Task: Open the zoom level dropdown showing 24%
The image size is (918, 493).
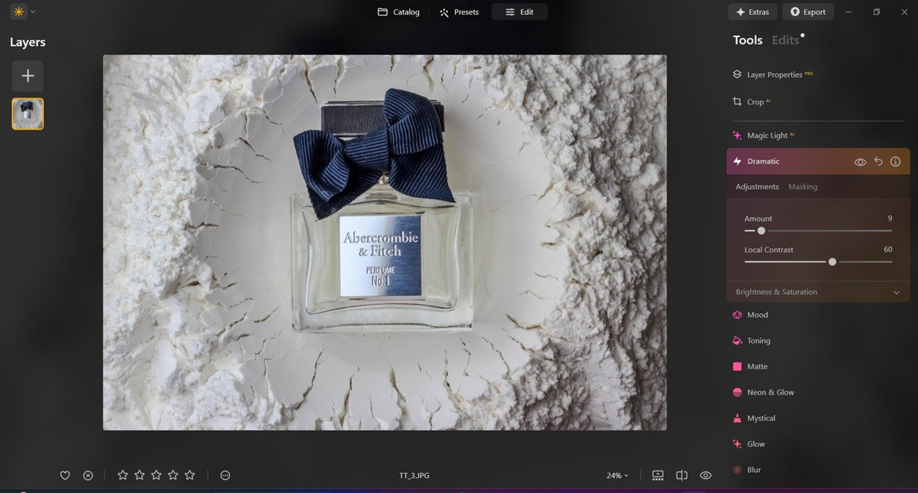Action: coord(617,475)
